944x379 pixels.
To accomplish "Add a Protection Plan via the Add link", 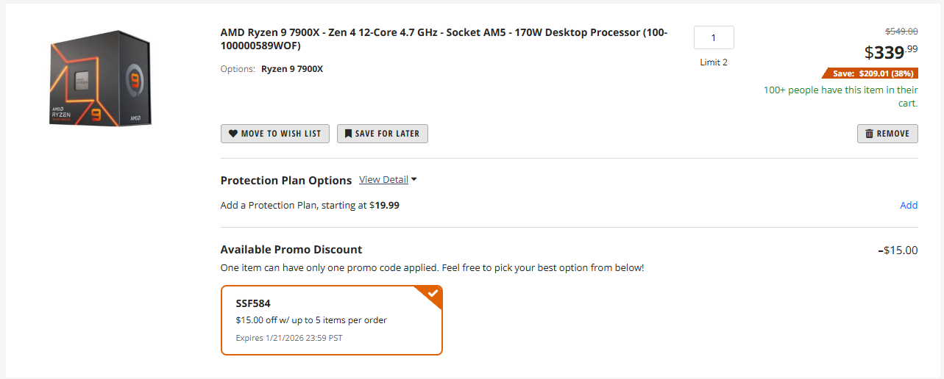I will tap(909, 205).
